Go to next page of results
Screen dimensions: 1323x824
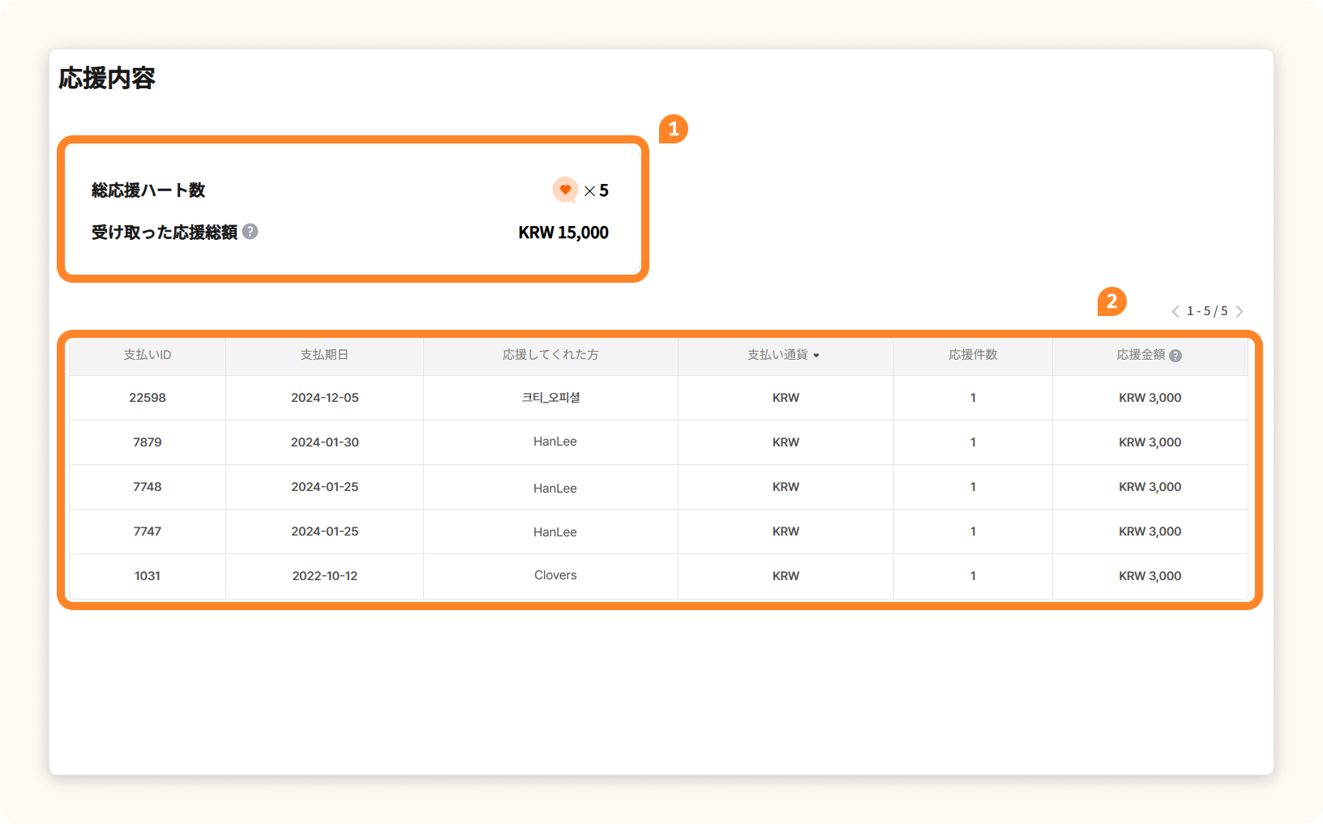(x=1240, y=312)
